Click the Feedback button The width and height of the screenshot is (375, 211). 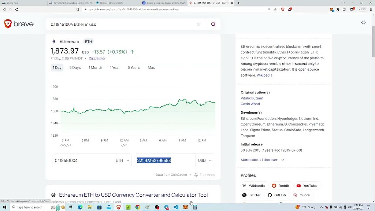205,175
